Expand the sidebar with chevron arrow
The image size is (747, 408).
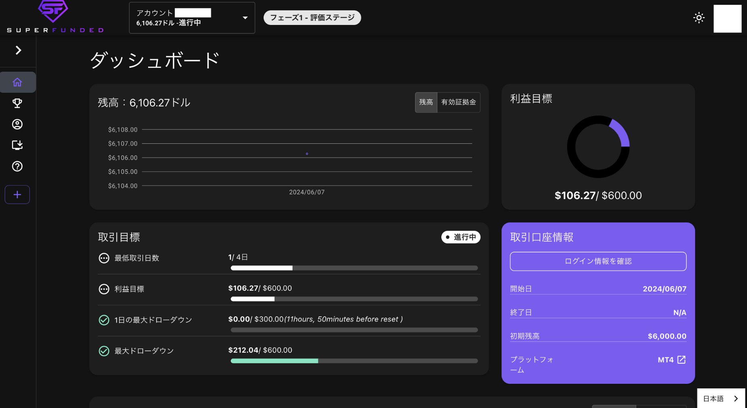tap(18, 50)
